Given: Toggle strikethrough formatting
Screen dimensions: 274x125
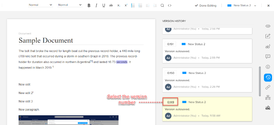Looking at the screenshot, I should [x=111, y=6].
